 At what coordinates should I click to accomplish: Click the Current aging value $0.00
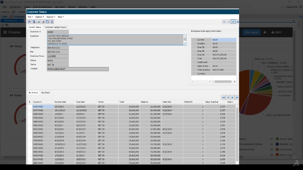224,40
